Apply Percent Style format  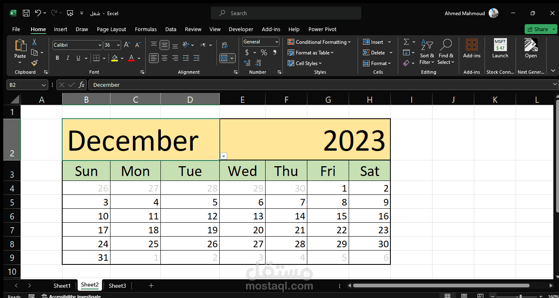[264, 52]
